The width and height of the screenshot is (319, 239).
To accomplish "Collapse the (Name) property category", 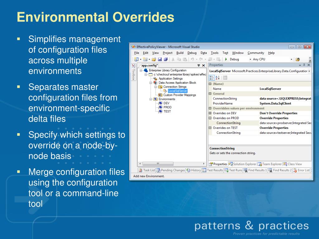I will (210, 84).
